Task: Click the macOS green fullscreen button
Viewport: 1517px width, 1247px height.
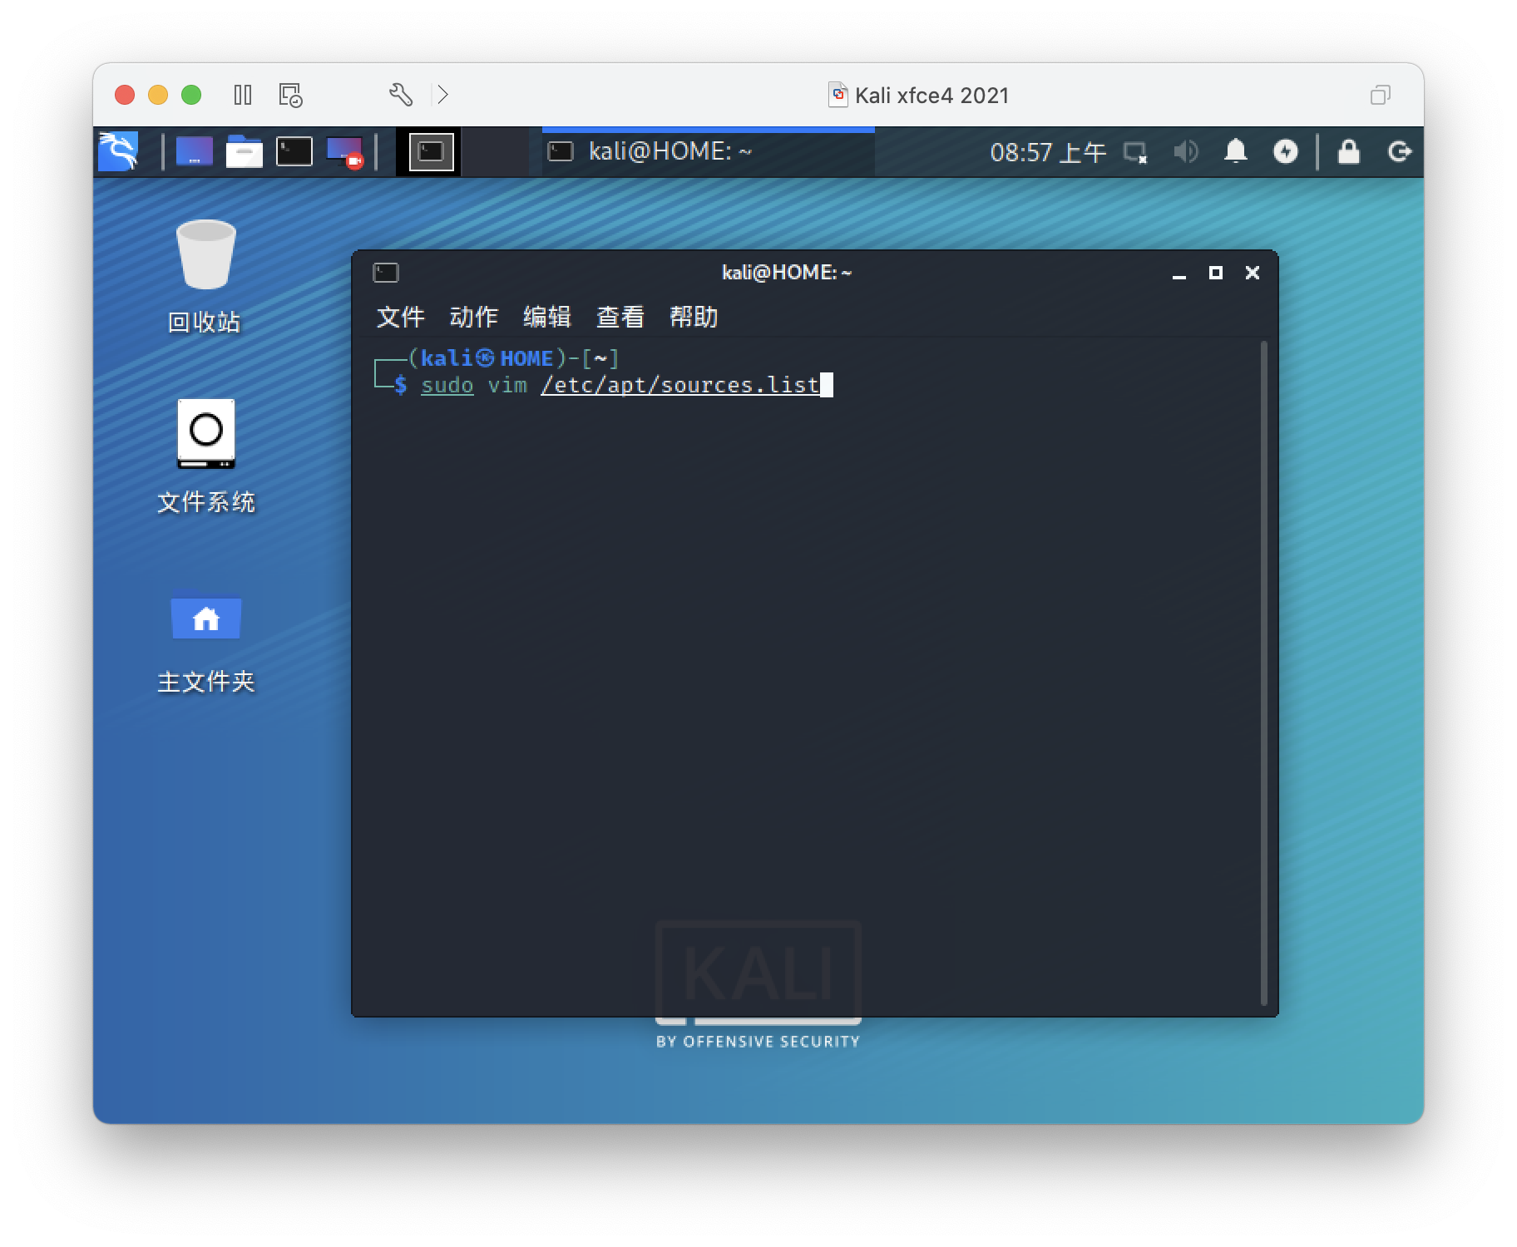Action: [191, 95]
